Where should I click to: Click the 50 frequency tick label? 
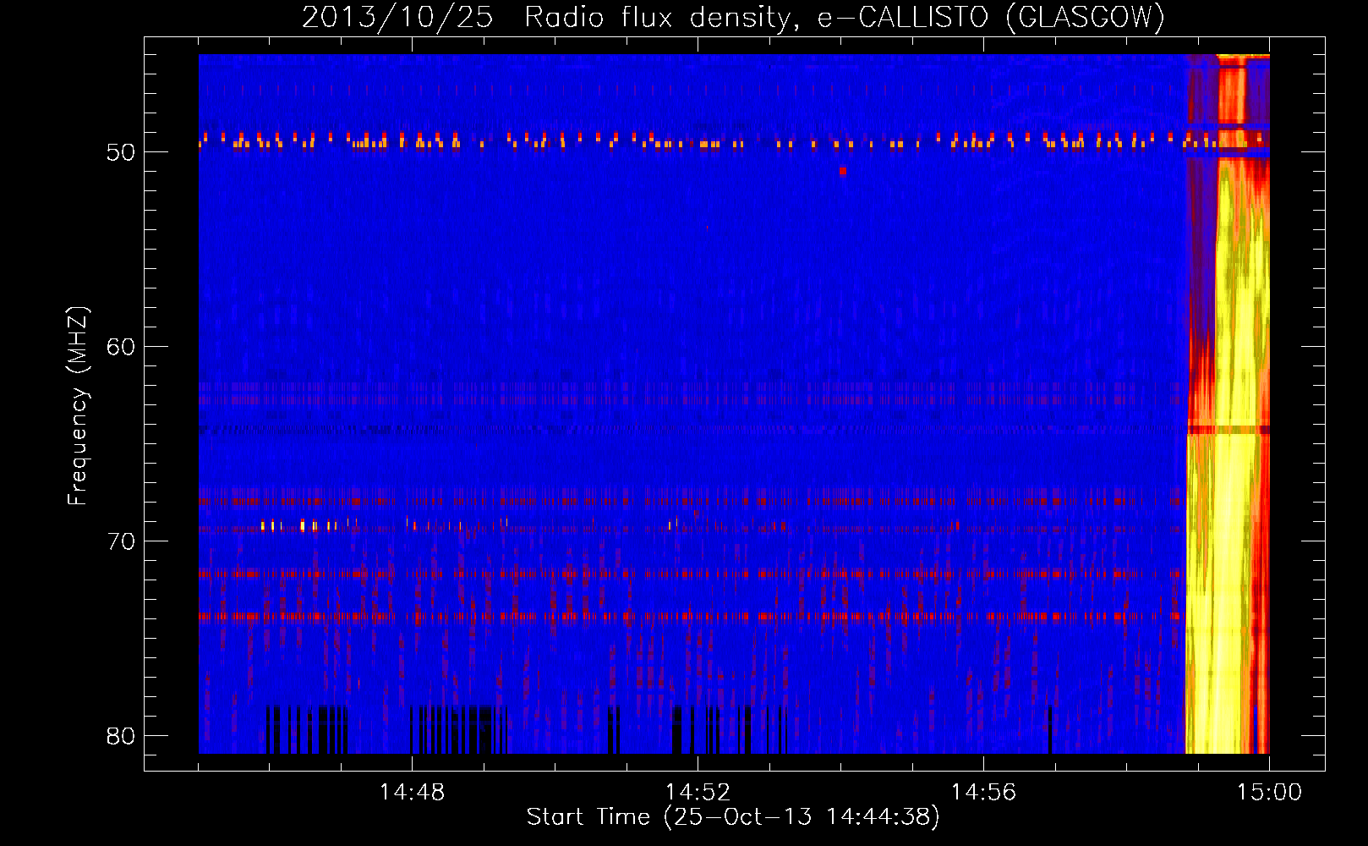pyautogui.click(x=121, y=152)
